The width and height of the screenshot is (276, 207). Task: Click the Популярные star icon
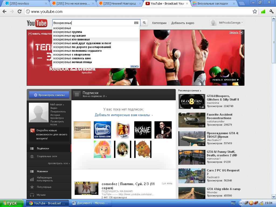pos(32,187)
